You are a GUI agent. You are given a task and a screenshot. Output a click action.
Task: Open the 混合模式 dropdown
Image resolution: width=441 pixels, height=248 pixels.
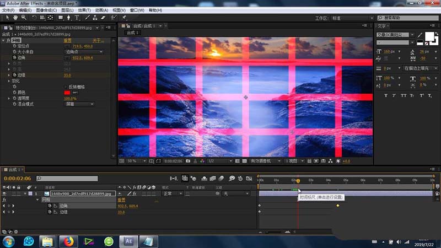pos(79,104)
